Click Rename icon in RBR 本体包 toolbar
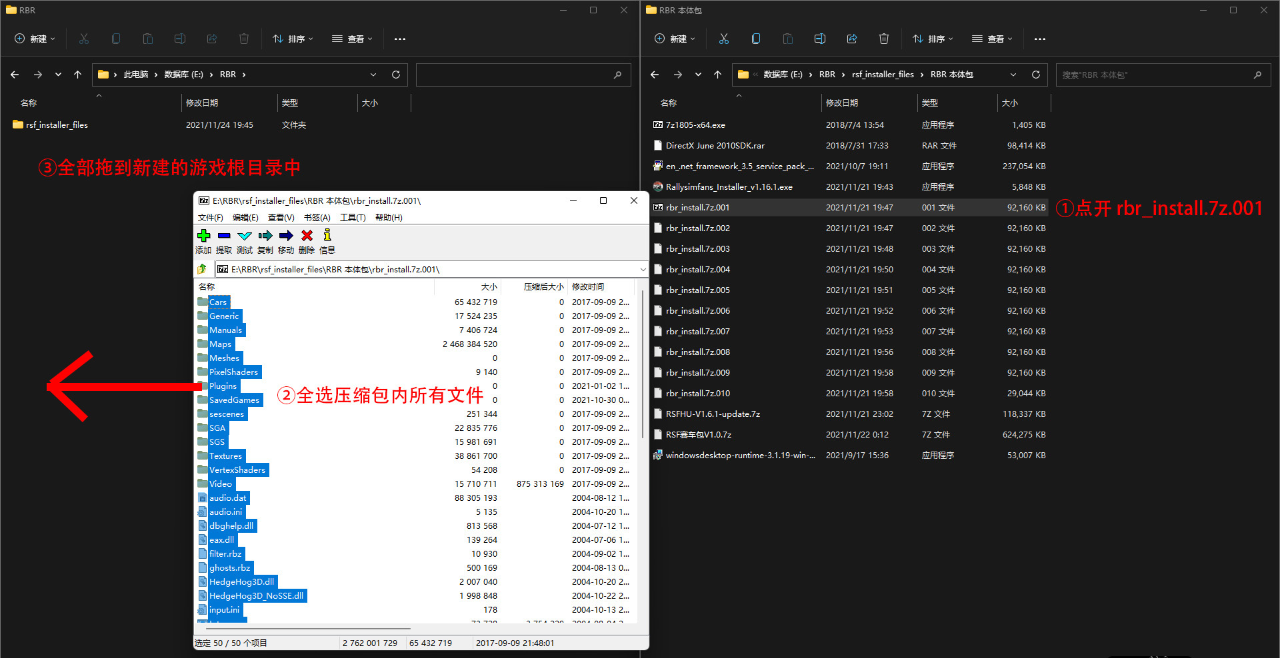The width and height of the screenshot is (1280, 658). (x=820, y=39)
